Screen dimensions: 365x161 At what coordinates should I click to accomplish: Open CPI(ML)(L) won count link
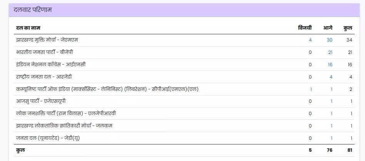click(x=311, y=89)
